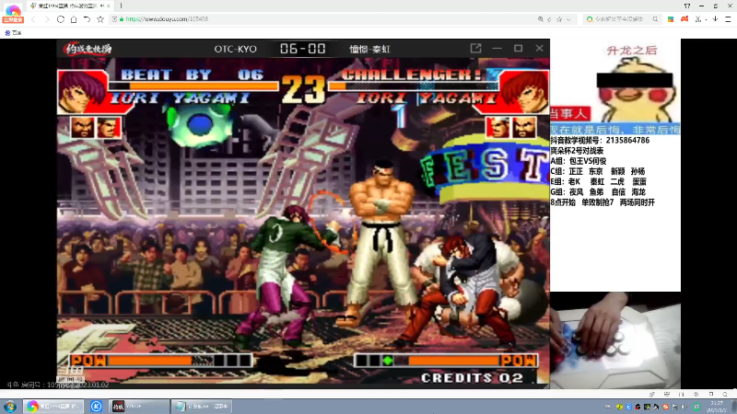Close the game window with the X icon

[x=539, y=49]
